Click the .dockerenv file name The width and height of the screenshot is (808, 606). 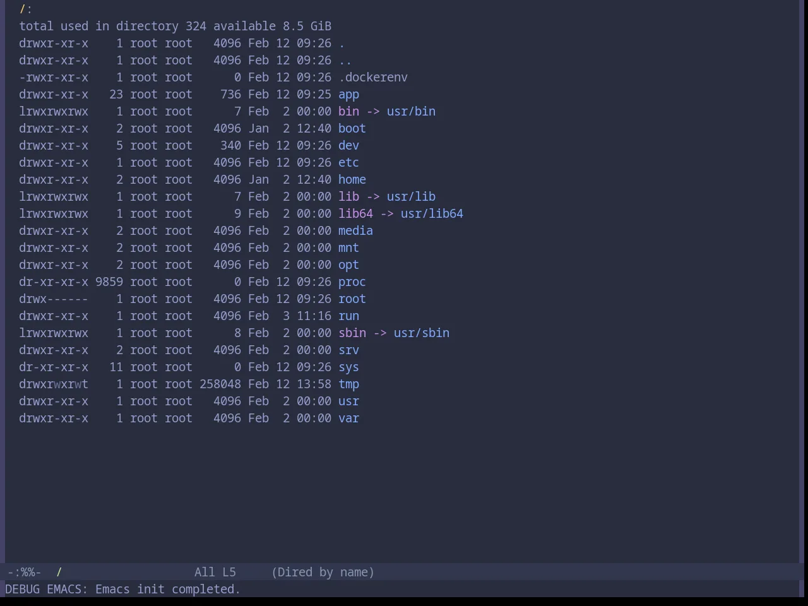(x=373, y=78)
